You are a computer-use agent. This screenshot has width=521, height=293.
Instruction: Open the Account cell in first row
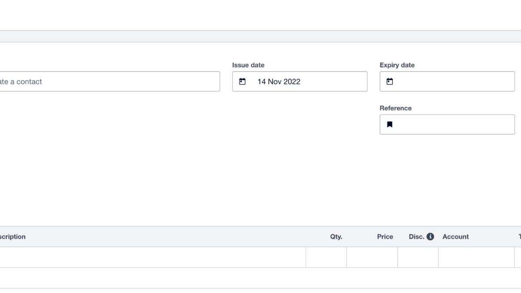tap(476, 257)
